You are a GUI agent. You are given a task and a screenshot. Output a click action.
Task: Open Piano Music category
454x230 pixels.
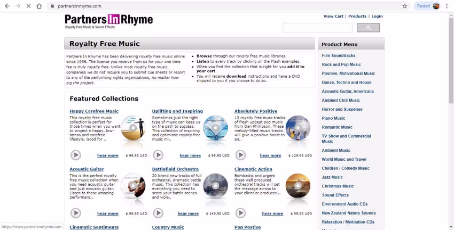tap(333, 118)
